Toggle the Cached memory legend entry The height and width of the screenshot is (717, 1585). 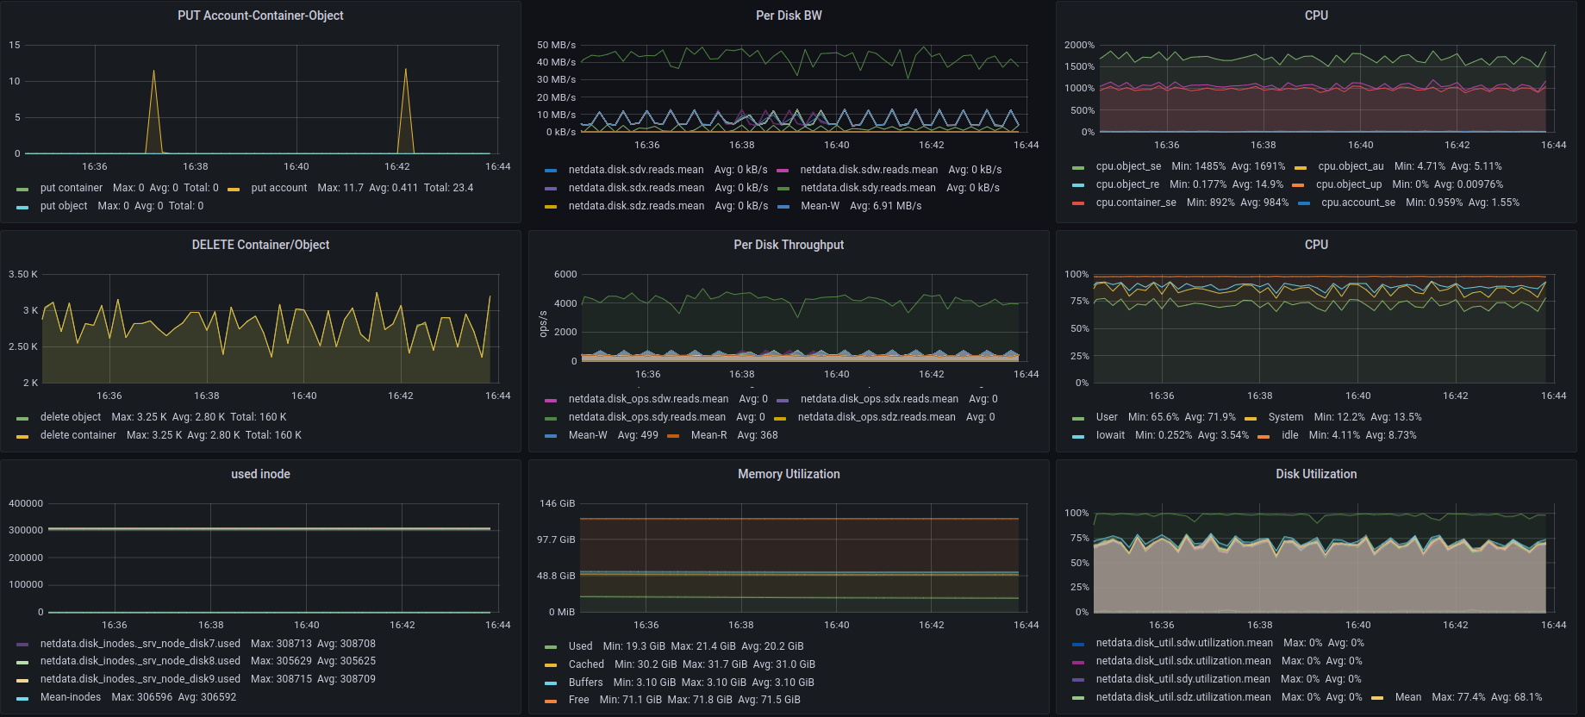click(x=586, y=664)
